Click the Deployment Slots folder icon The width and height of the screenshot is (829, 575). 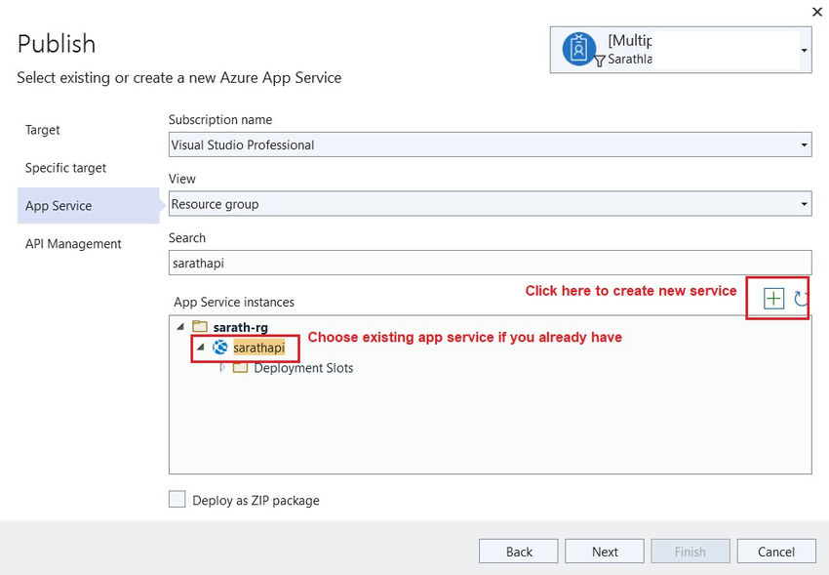pyautogui.click(x=240, y=368)
